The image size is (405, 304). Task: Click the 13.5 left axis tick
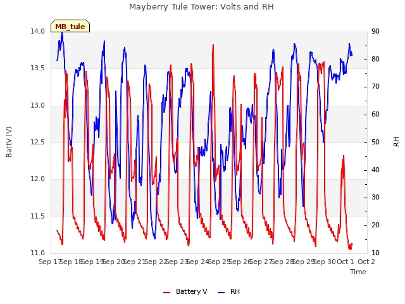tap(38, 68)
